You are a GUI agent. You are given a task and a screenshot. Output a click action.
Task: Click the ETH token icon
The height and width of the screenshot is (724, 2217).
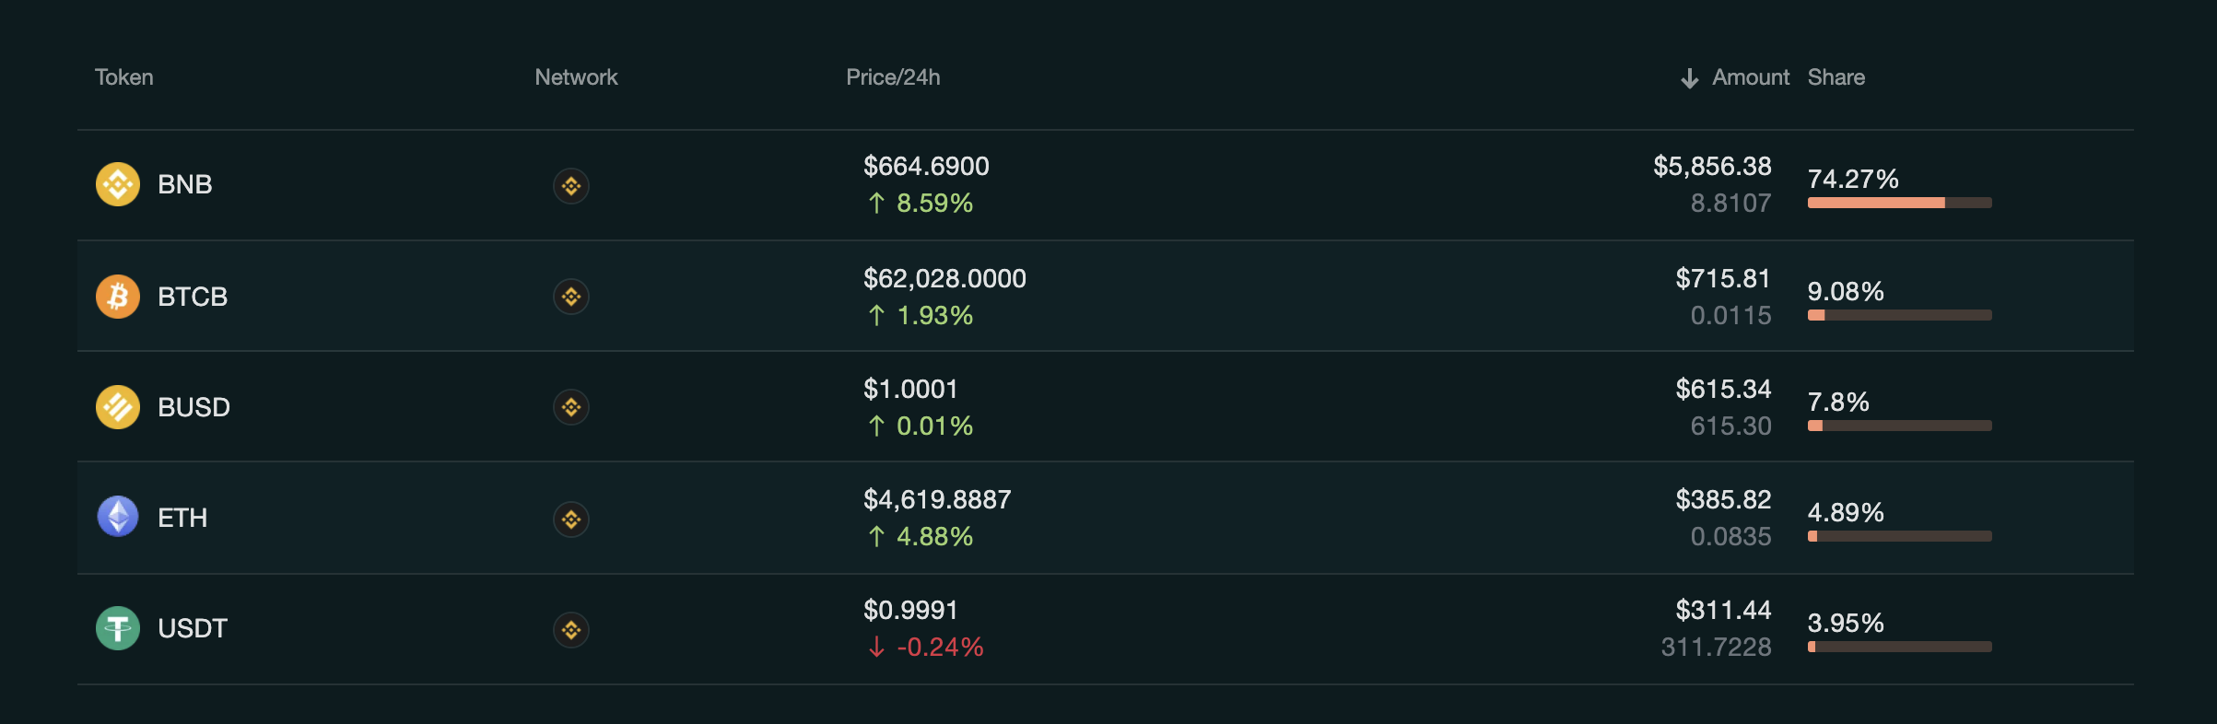tap(118, 517)
